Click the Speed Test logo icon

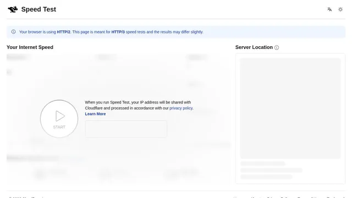tap(13, 9)
